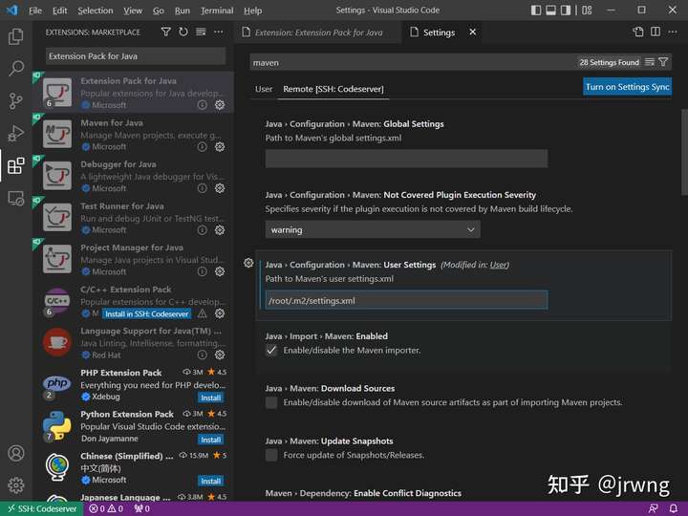688x516 pixels.
Task: Open the Manage gear in activity bar
Action: 16,485
